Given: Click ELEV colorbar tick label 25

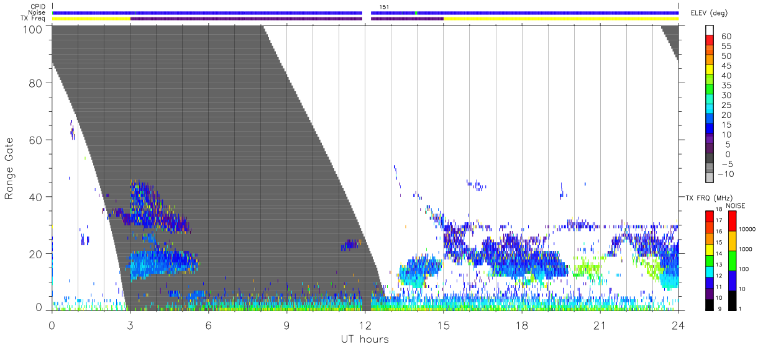Looking at the screenshot, I should click(726, 105).
